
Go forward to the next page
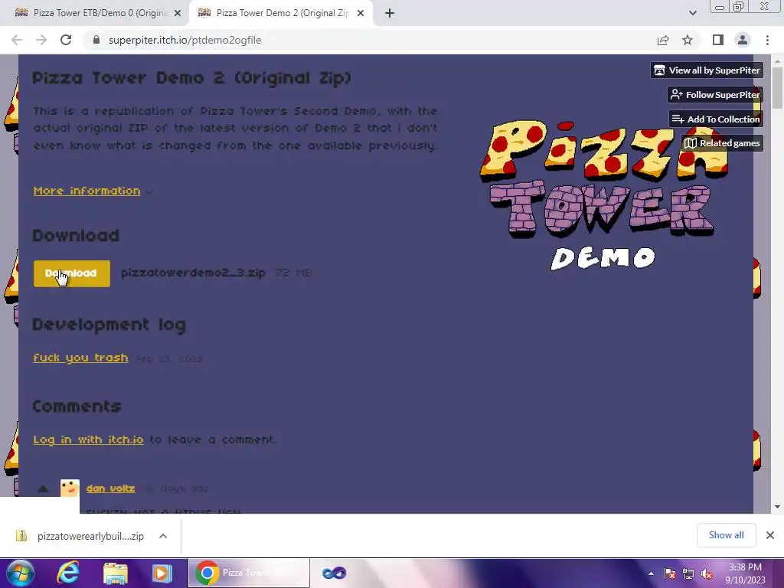tap(41, 40)
